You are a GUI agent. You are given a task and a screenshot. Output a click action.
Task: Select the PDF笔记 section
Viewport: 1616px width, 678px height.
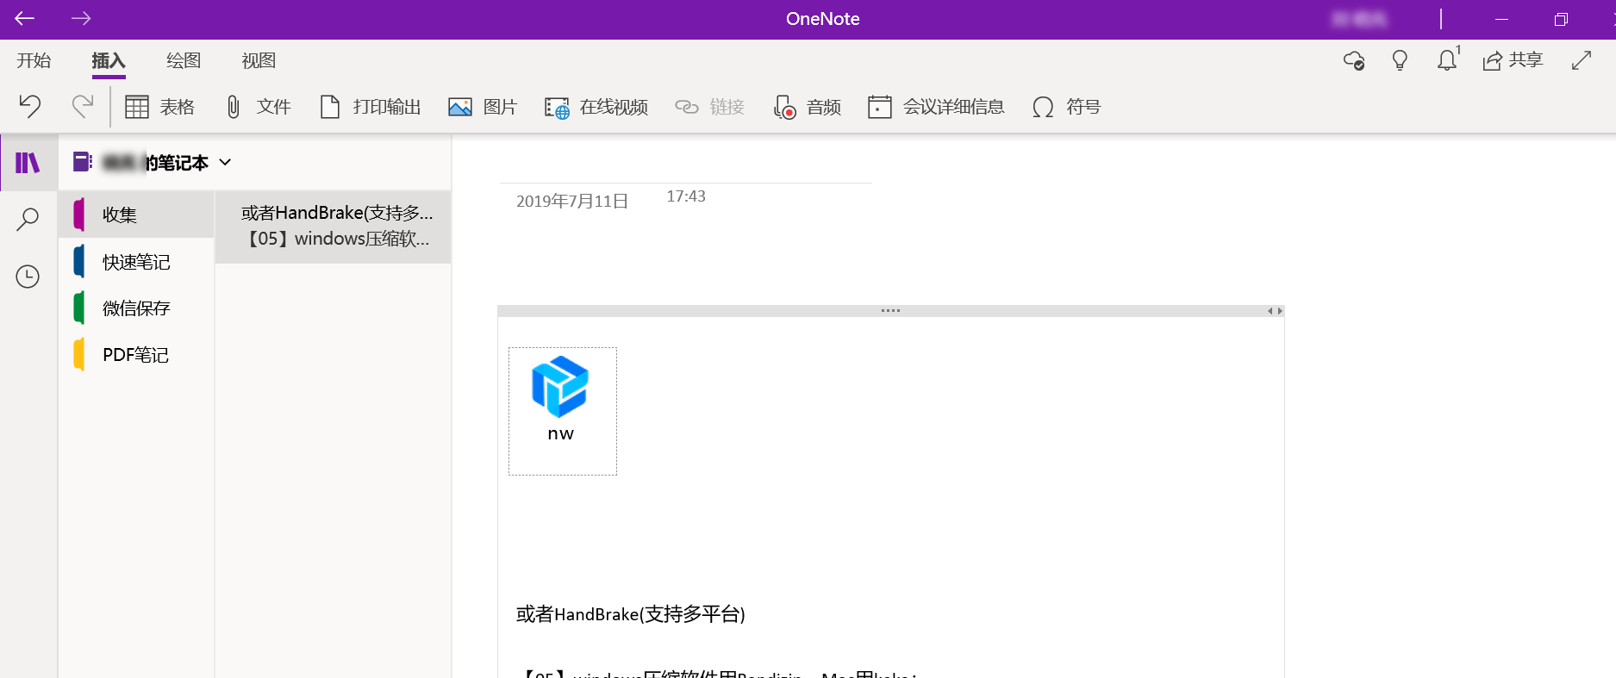(x=136, y=354)
